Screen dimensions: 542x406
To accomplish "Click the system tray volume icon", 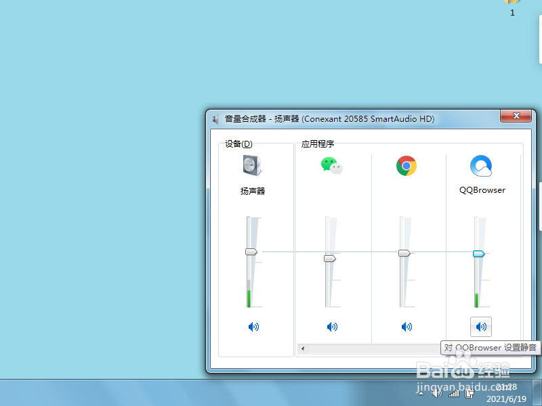I will [x=437, y=394].
